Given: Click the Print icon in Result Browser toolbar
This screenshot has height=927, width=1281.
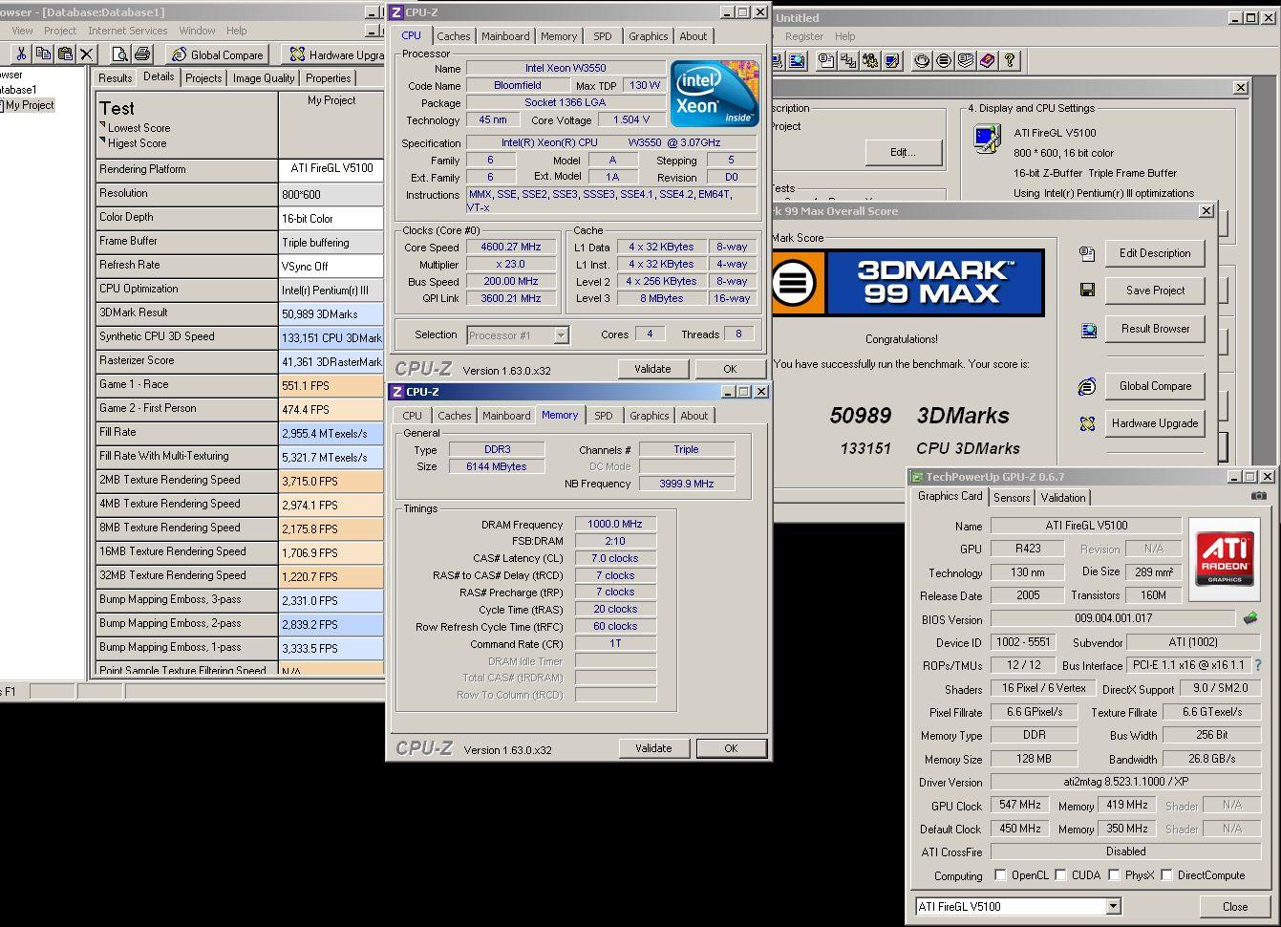Looking at the screenshot, I should [142, 54].
